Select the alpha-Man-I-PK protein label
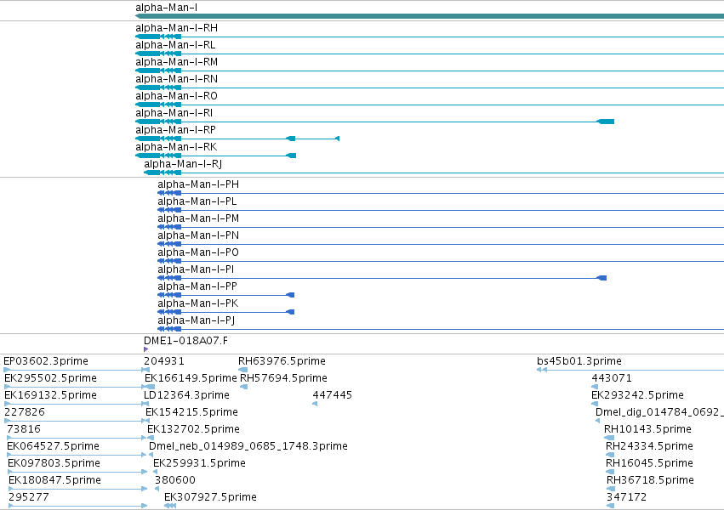 tap(198, 304)
